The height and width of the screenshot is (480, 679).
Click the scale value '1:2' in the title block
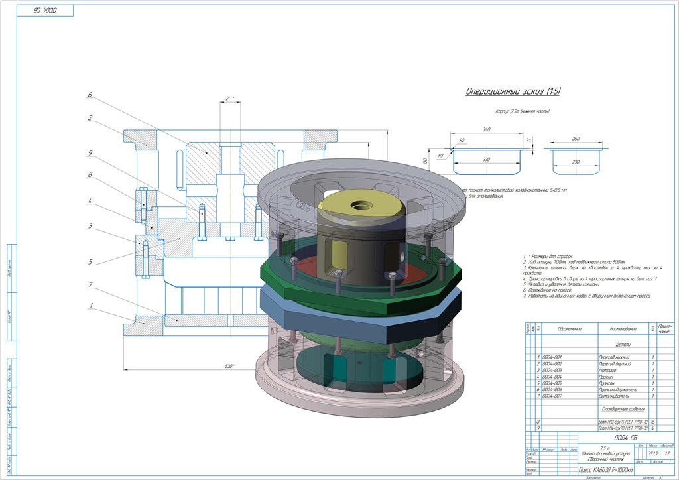click(x=667, y=453)
